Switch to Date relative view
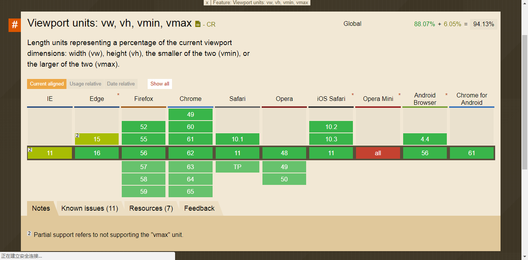This screenshot has height=260, width=528. coord(121,84)
